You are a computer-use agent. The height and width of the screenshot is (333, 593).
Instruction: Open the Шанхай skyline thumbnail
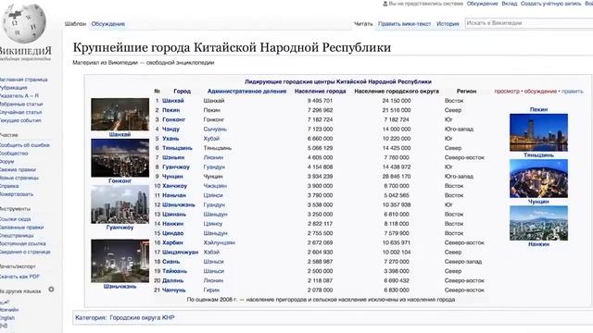tap(120, 115)
